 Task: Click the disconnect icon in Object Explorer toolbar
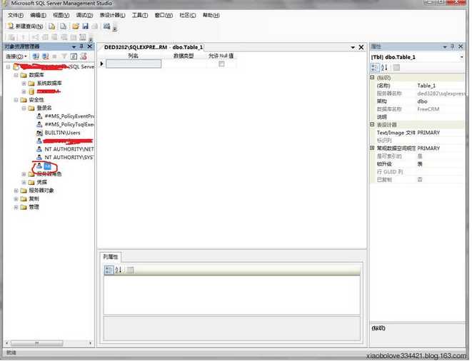(46, 56)
